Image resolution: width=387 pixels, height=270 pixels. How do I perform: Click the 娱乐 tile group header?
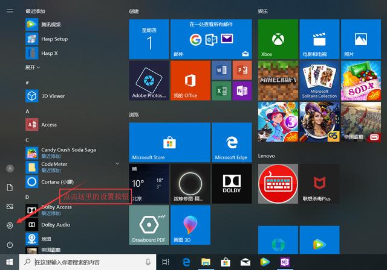pyautogui.click(x=263, y=11)
